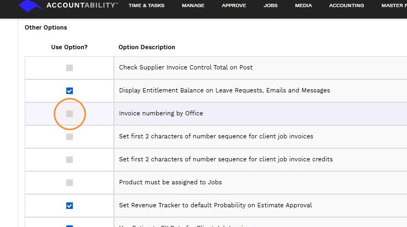Tick checkbox for client job invoice credits
Image resolution: width=407 pixels, height=227 pixels.
pyautogui.click(x=70, y=160)
